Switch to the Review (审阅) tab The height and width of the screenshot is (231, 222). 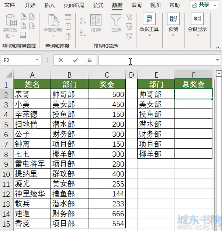point(136,5)
